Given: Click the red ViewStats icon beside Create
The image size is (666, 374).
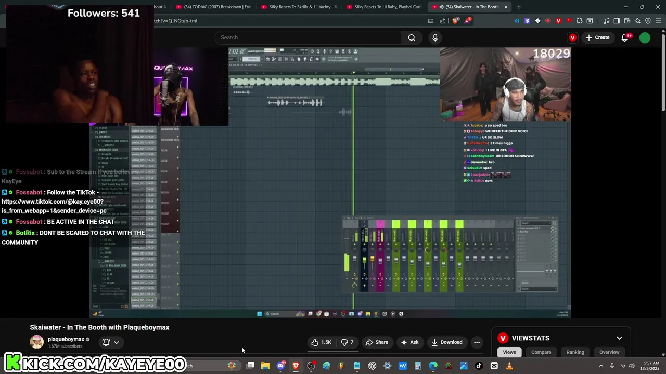Looking at the screenshot, I should [x=573, y=37].
